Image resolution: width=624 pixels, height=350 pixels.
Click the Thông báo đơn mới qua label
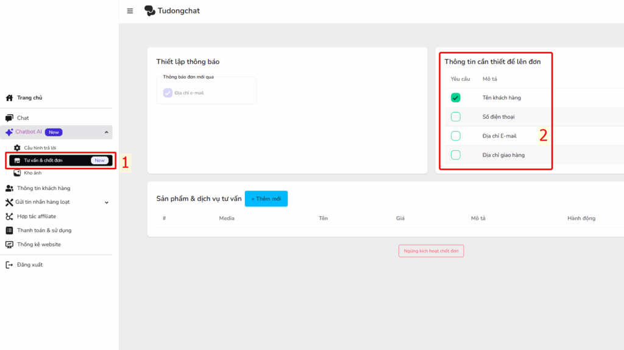(188, 77)
